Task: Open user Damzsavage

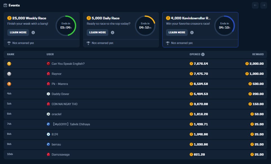Action: tap(61, 154)
